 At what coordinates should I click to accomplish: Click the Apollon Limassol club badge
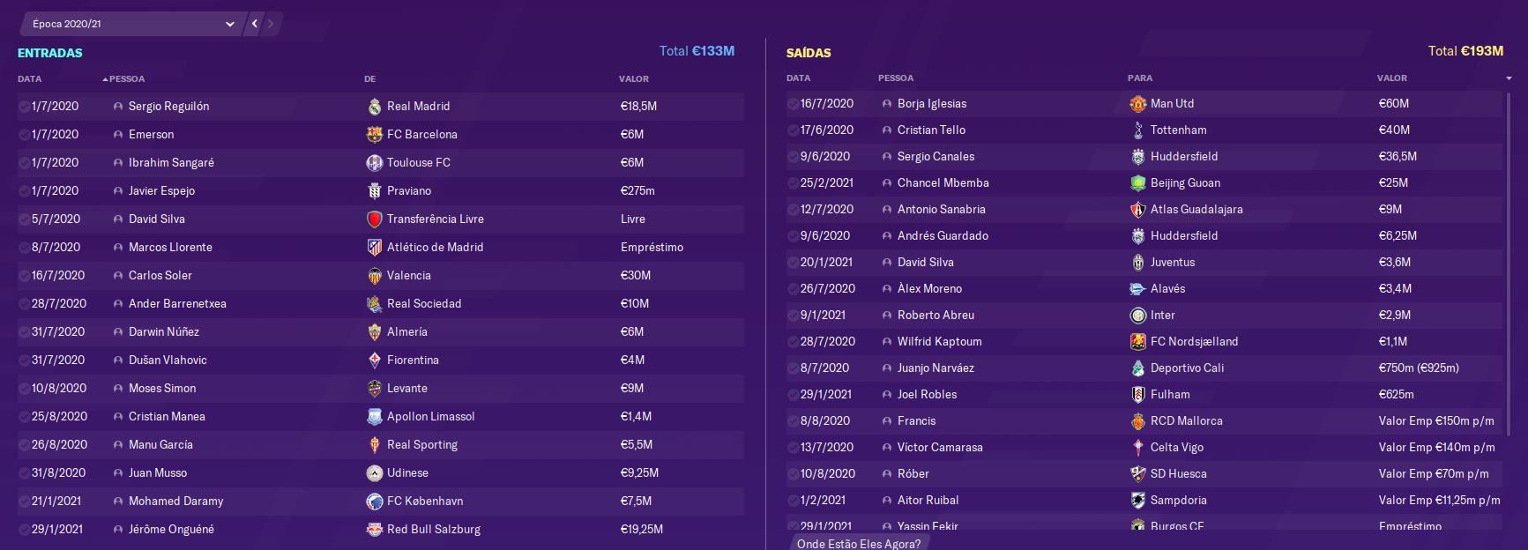tap(375, 417)
